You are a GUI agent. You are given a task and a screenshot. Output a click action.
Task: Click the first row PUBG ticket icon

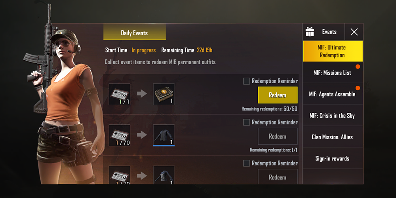(x=120, y=94)
